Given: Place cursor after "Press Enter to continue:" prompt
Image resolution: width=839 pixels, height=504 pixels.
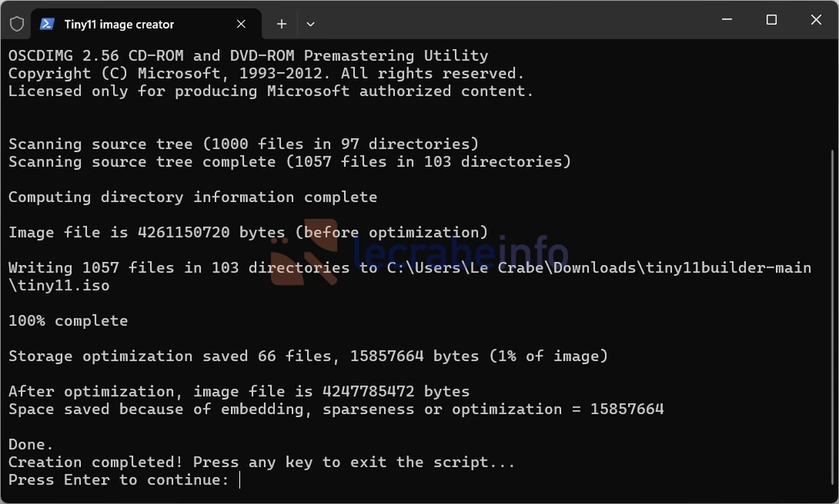Looking at the screenshot, I should (240, 480).
